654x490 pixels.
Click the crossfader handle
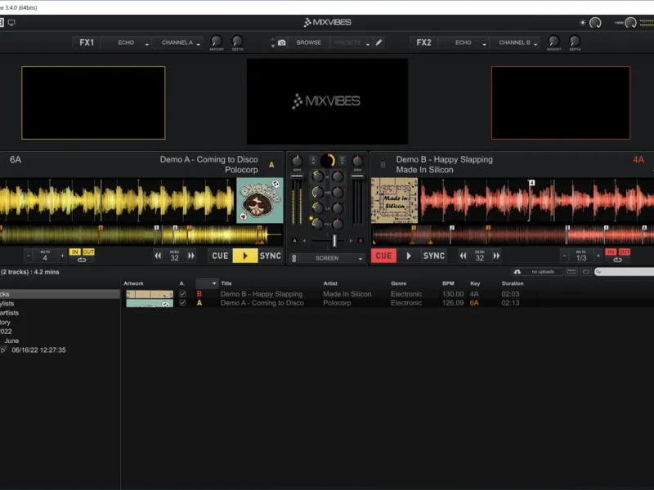tap(334, 240)
